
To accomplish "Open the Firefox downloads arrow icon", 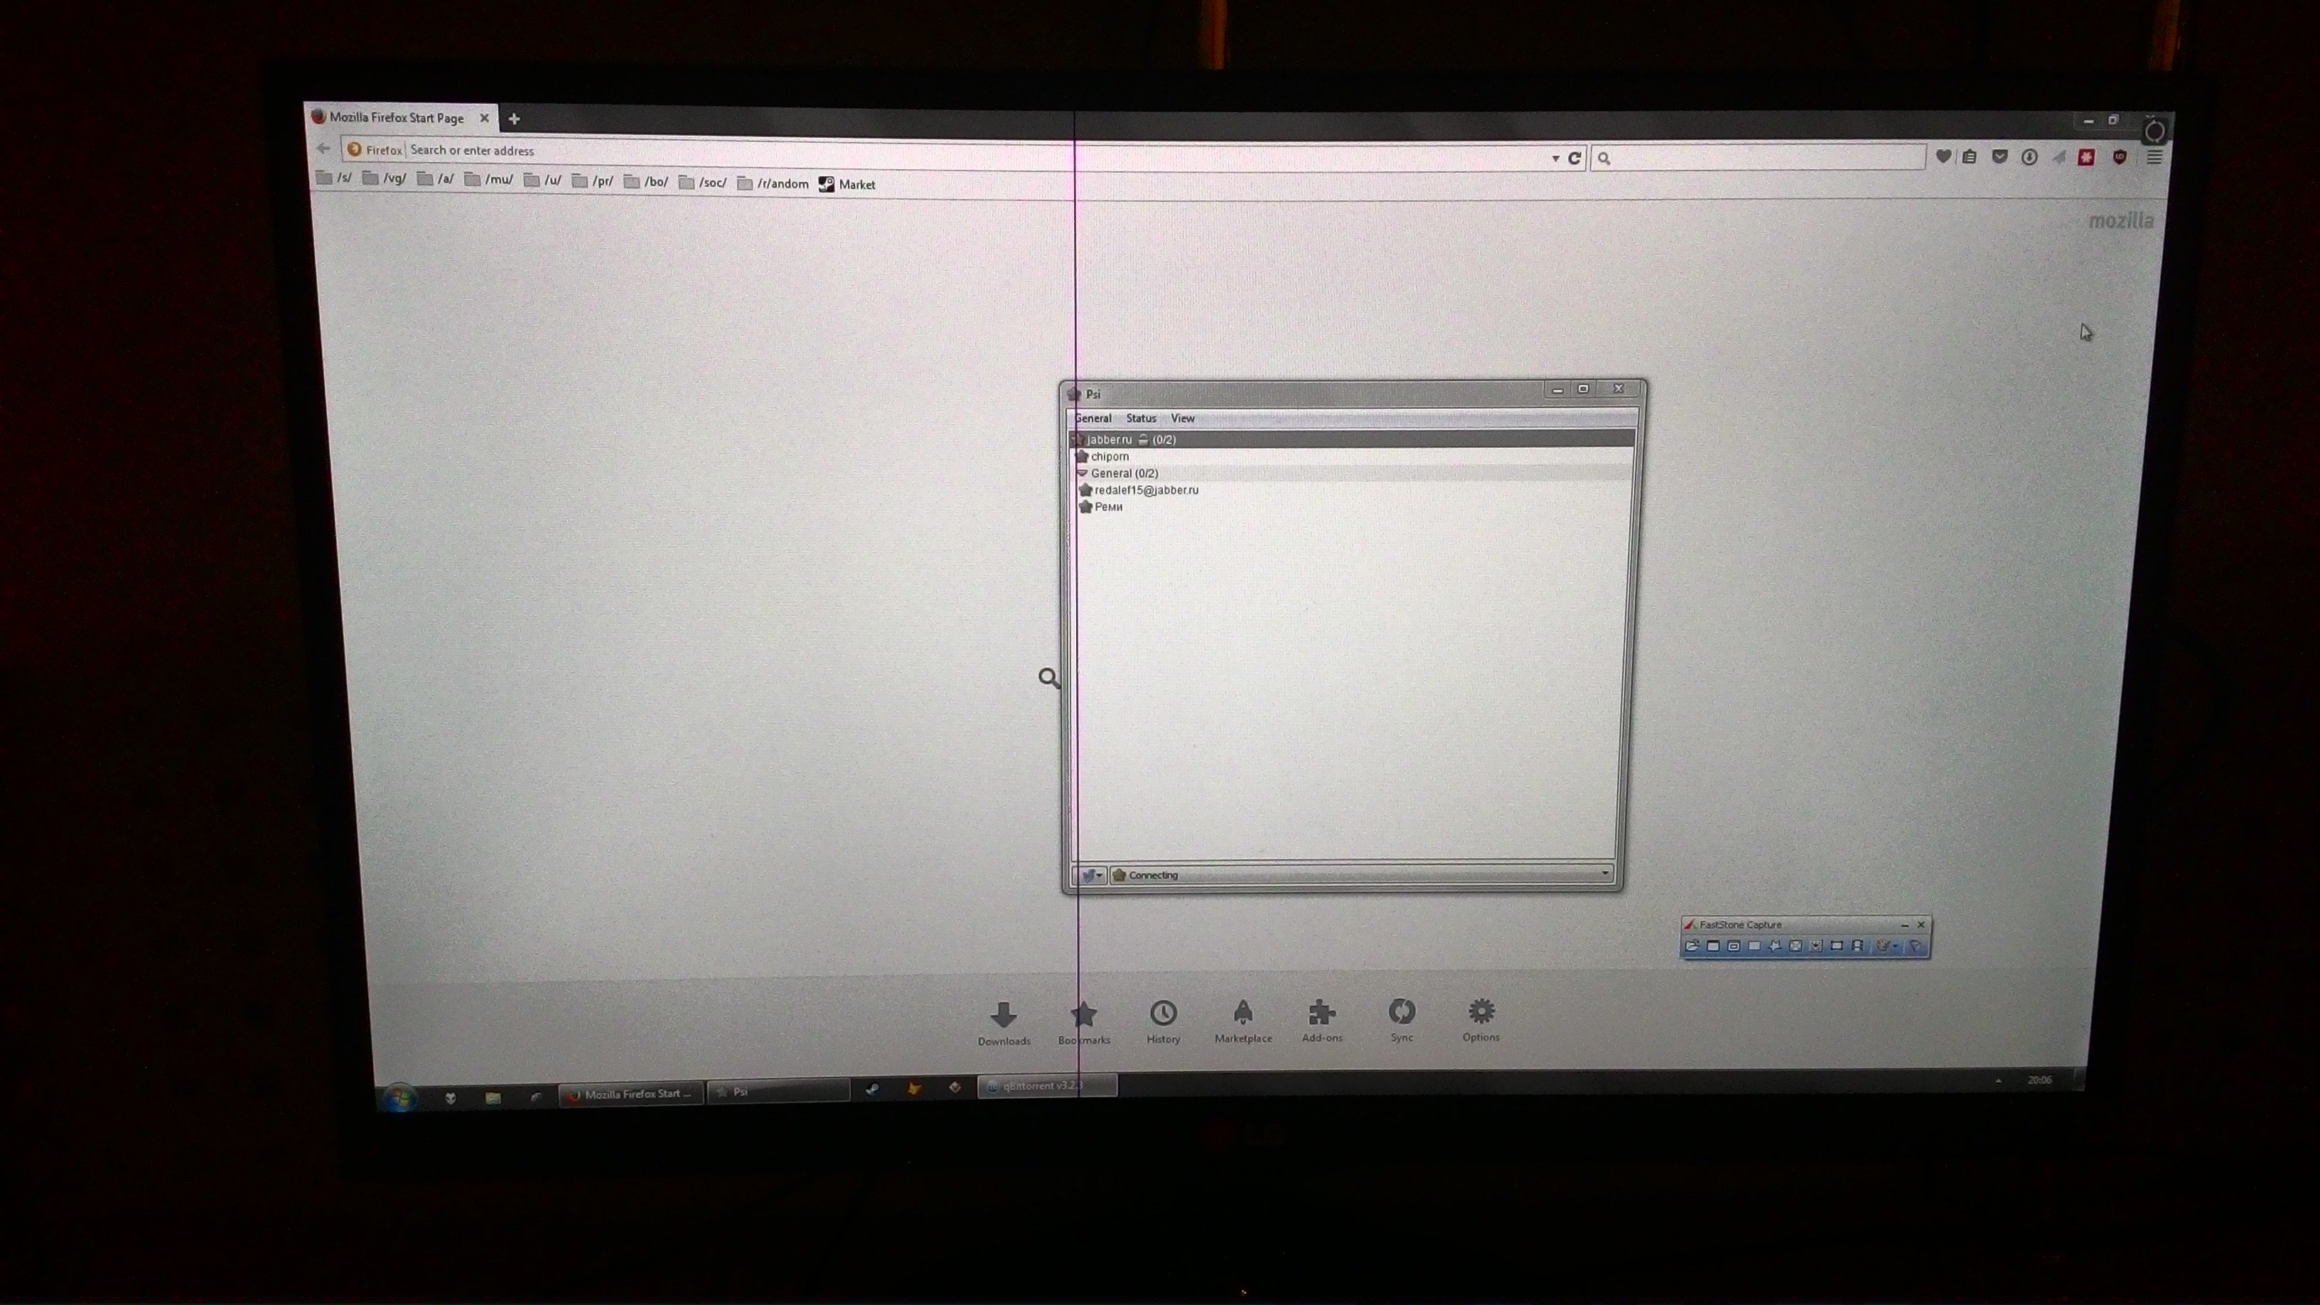I will tap(2029, 156).
